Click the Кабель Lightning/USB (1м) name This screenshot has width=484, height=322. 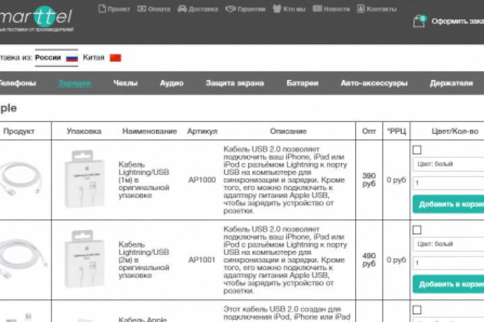pos(144,180)
